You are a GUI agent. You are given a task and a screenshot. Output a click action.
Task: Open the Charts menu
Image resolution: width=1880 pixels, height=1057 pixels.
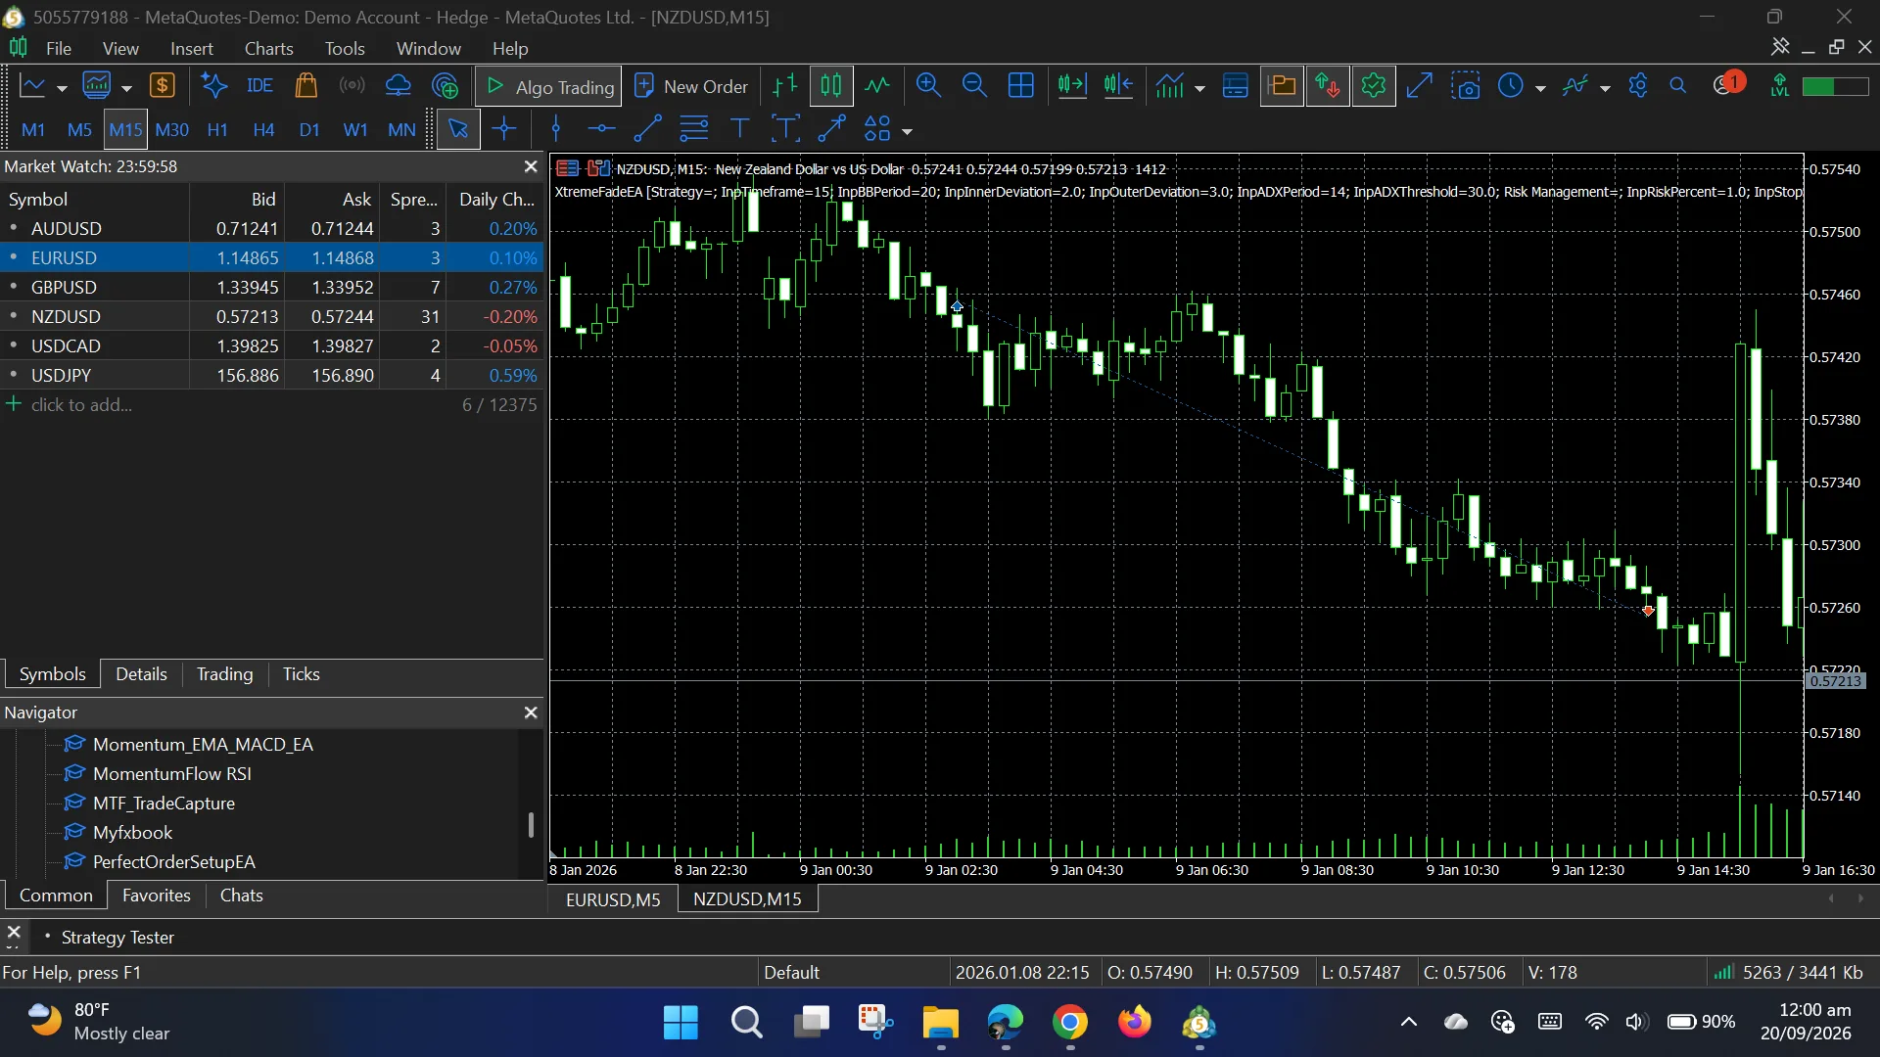(268, 48)
